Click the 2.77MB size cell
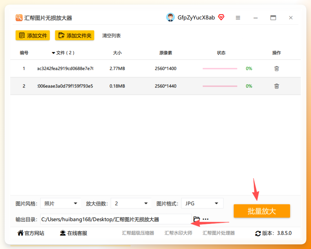This screenshot has width=311, height=249. tap(117, 69)
